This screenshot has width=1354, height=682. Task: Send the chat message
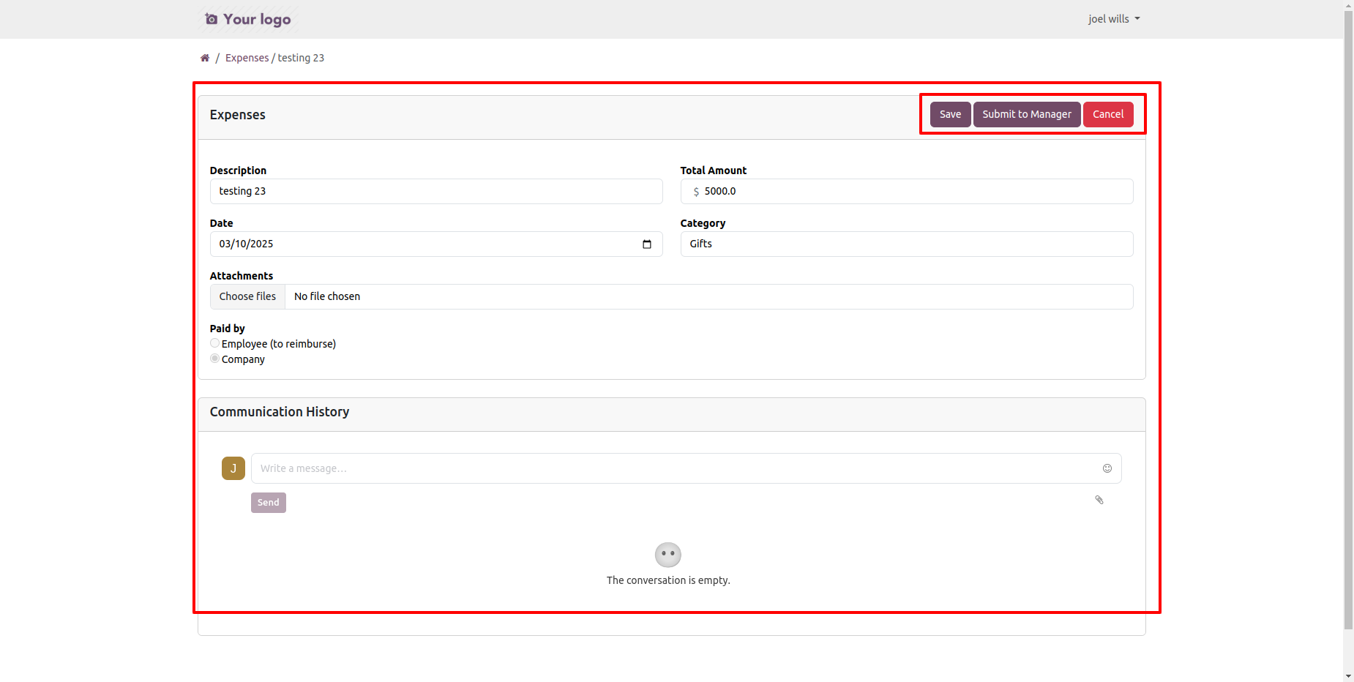point(268,503)
